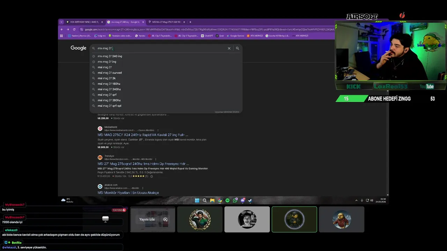
Task: Open WhatsApp from the taskbar
Action: coord(235,200)
